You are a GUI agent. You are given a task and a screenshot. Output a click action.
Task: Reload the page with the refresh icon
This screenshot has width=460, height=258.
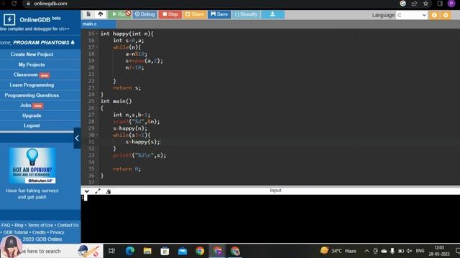point(14,4)
